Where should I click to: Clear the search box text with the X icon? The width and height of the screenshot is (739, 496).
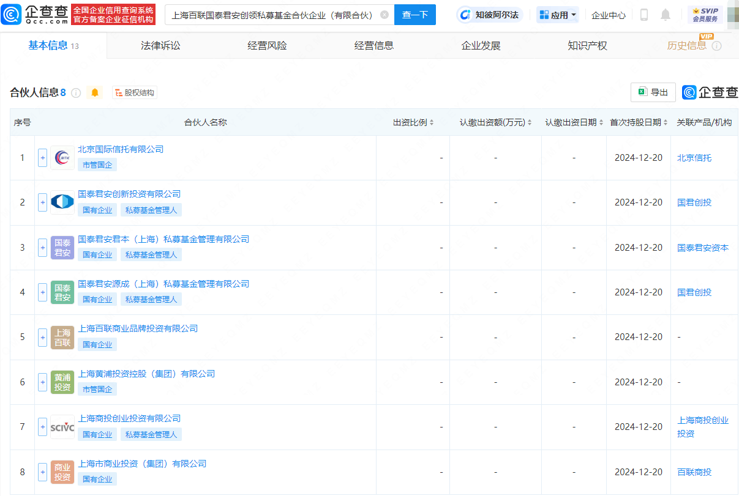(384, 15)
